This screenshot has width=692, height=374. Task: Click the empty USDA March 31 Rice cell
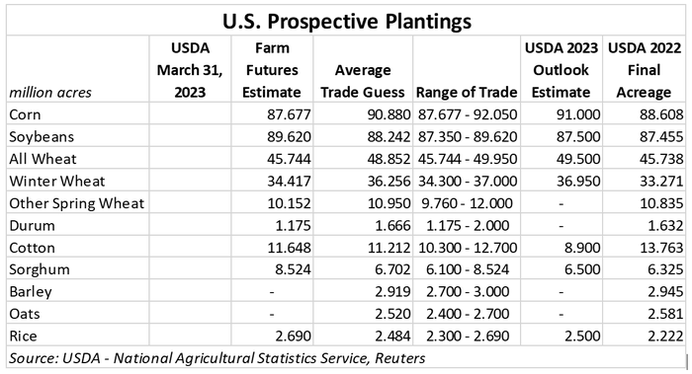(190, 336)
